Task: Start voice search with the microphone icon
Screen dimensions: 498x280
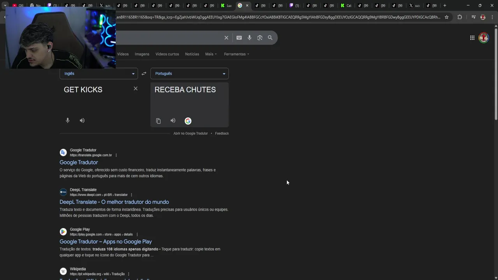Action: tap(249, 38)
